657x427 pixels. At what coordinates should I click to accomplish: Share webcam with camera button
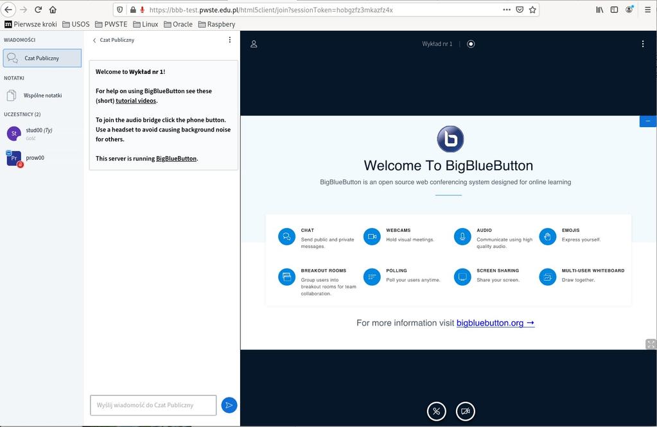466,411
